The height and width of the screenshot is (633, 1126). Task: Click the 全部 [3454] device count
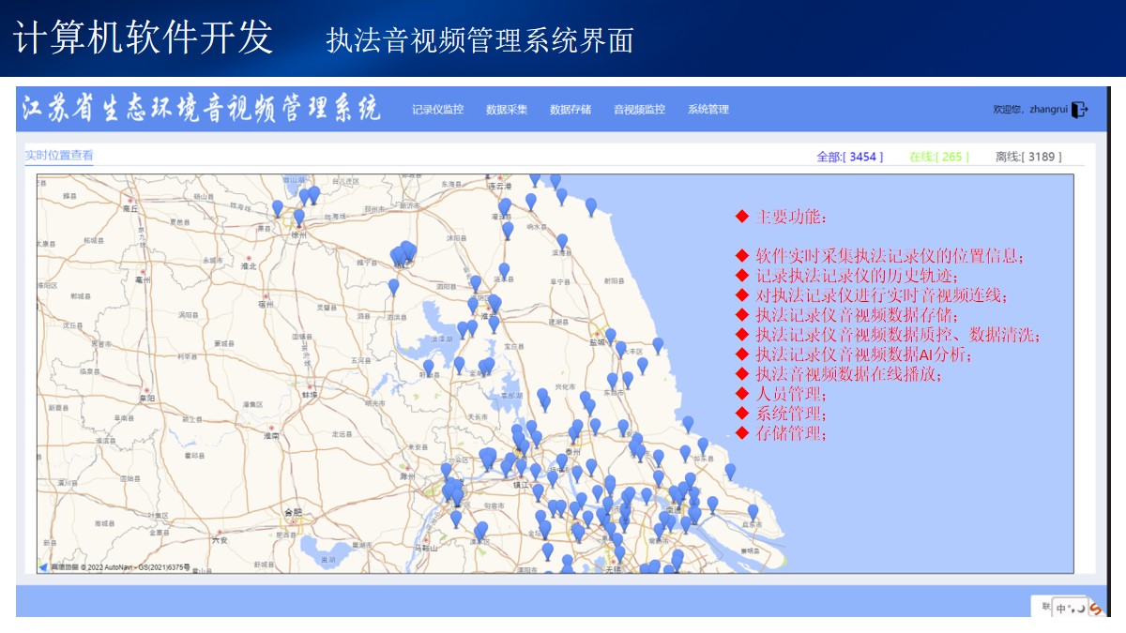850,157
